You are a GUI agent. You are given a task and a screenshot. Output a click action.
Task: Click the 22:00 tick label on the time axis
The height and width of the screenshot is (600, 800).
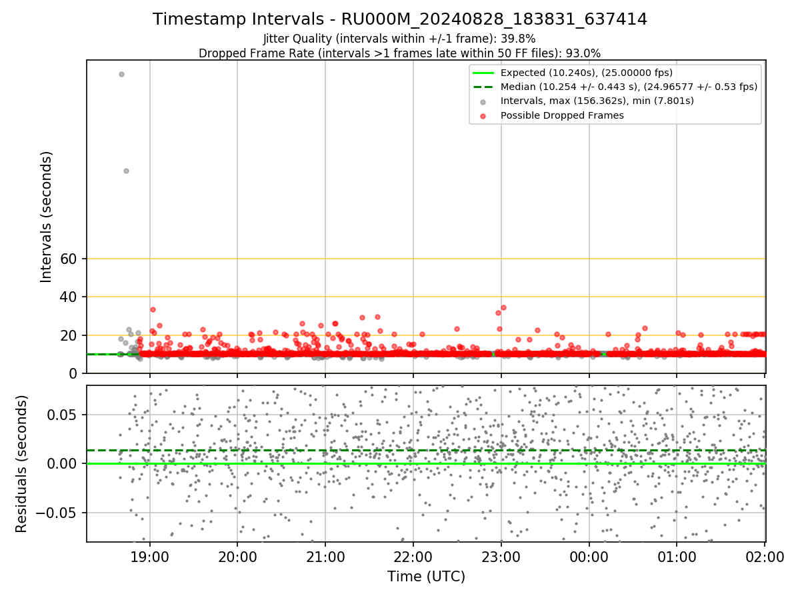(413, 557)
